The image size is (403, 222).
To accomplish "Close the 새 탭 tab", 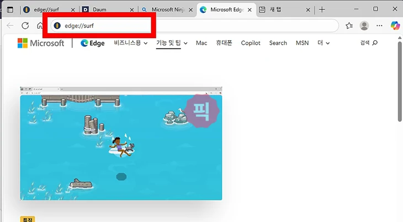I will pyautogui.click(x=308, y=10).
